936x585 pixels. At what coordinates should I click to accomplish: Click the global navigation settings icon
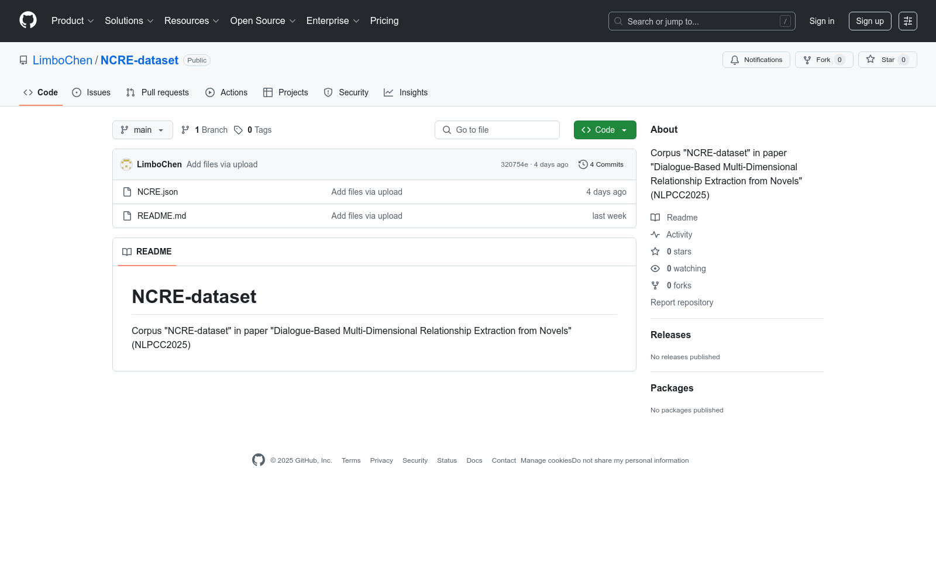click(x=907, y=21)
